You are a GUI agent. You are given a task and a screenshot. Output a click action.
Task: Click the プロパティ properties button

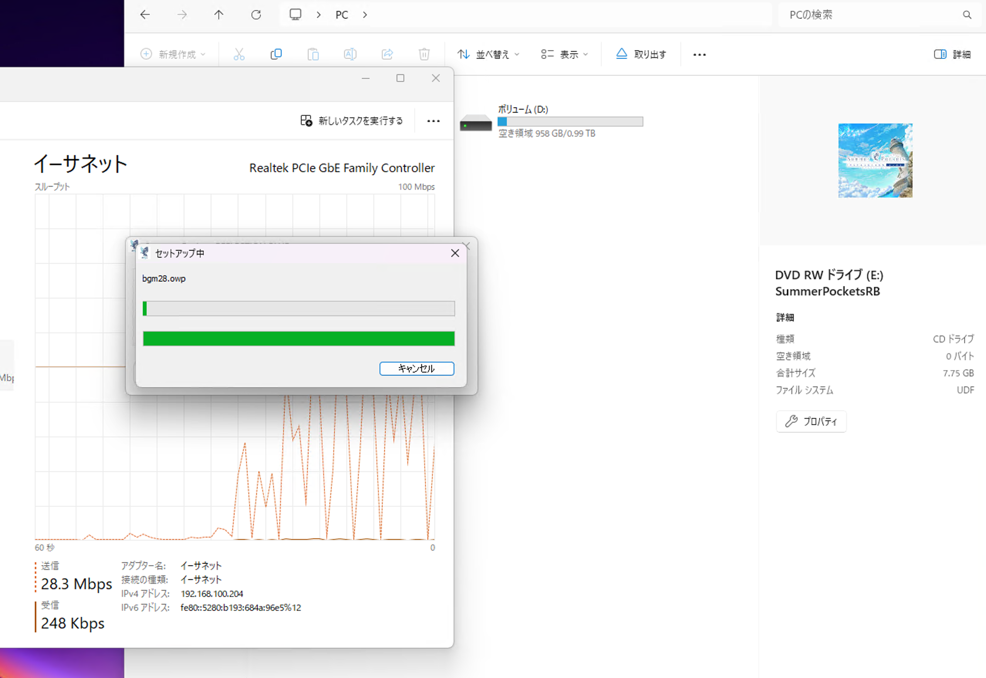811,421
